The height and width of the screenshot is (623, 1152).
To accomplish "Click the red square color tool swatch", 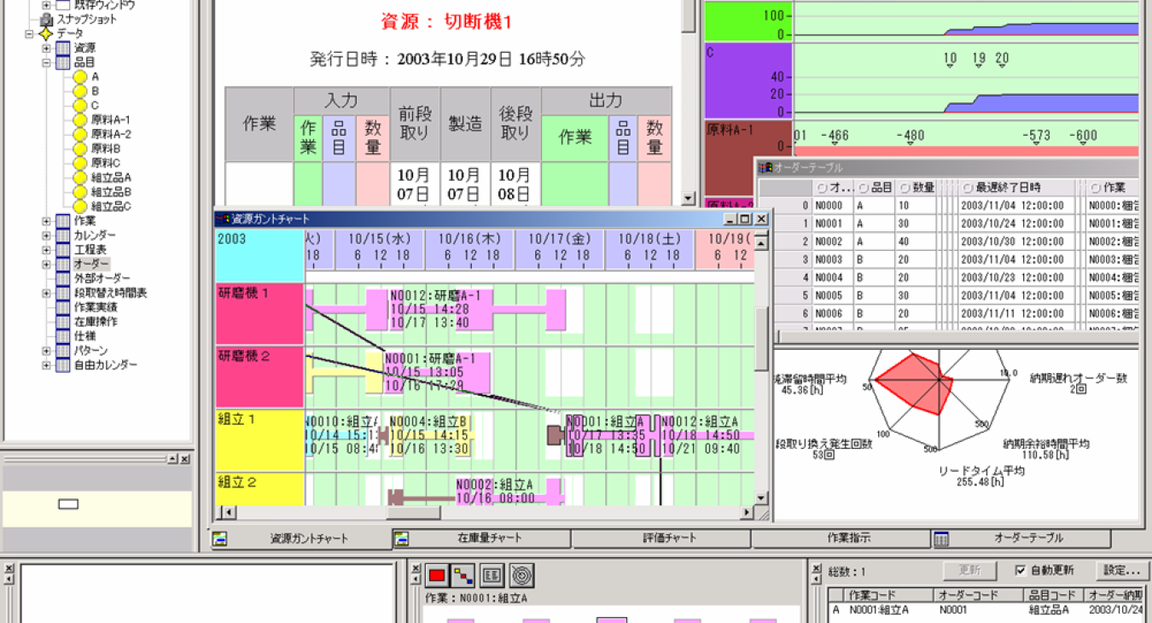I will (x=435, y=575).
